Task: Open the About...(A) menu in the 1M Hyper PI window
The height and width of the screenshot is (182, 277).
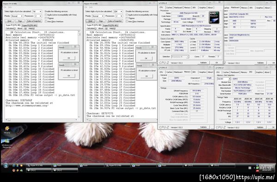Action: [22, 29]
